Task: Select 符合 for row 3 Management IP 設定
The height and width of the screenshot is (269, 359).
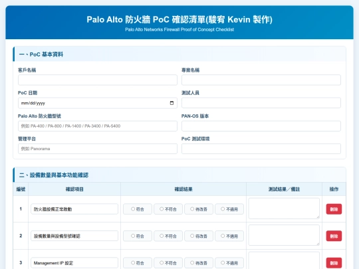Action: click(x=138, y=263)
